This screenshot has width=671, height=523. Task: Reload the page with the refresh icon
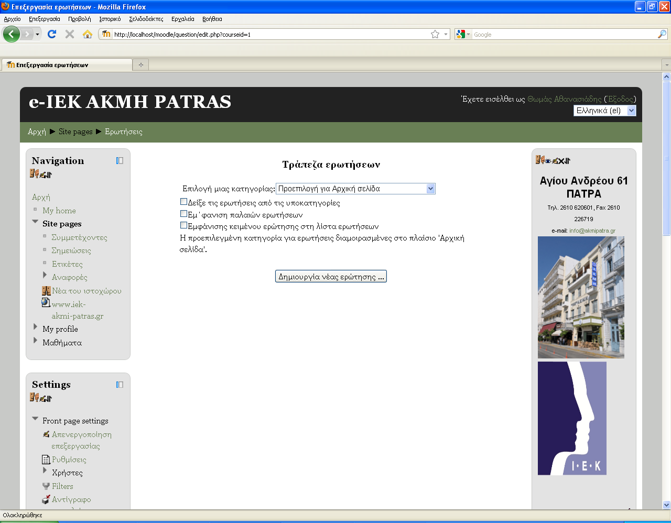click(51, 34)
